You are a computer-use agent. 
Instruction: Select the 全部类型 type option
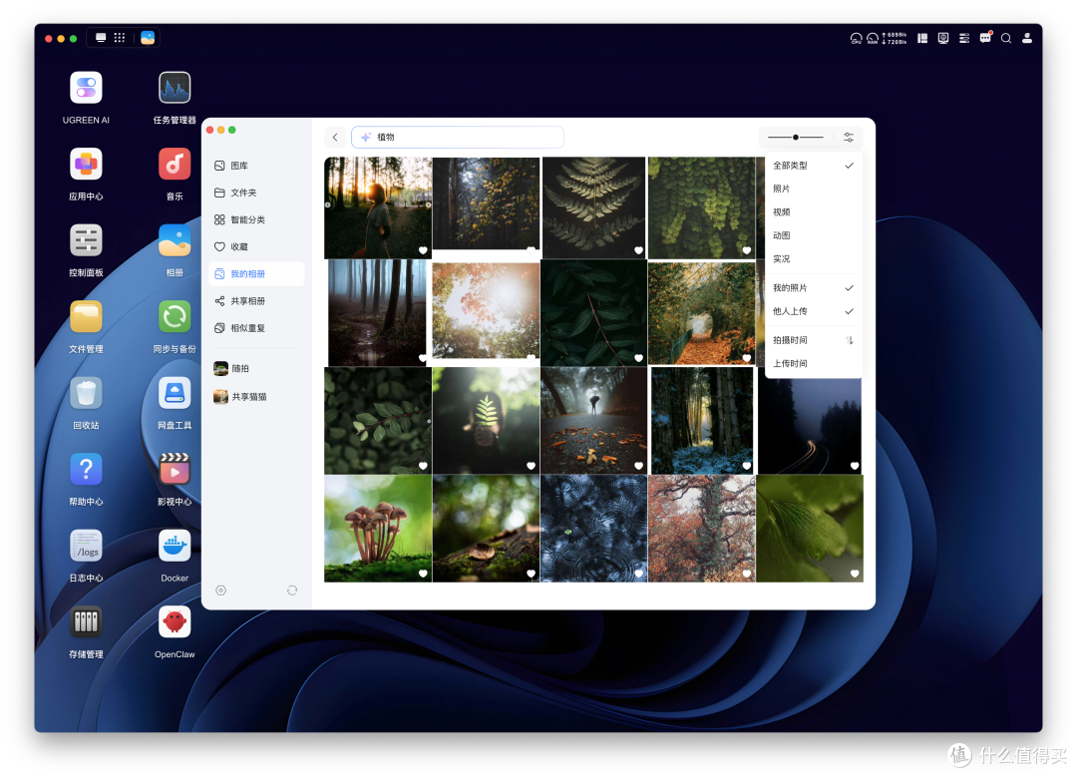tap(814, 166)
